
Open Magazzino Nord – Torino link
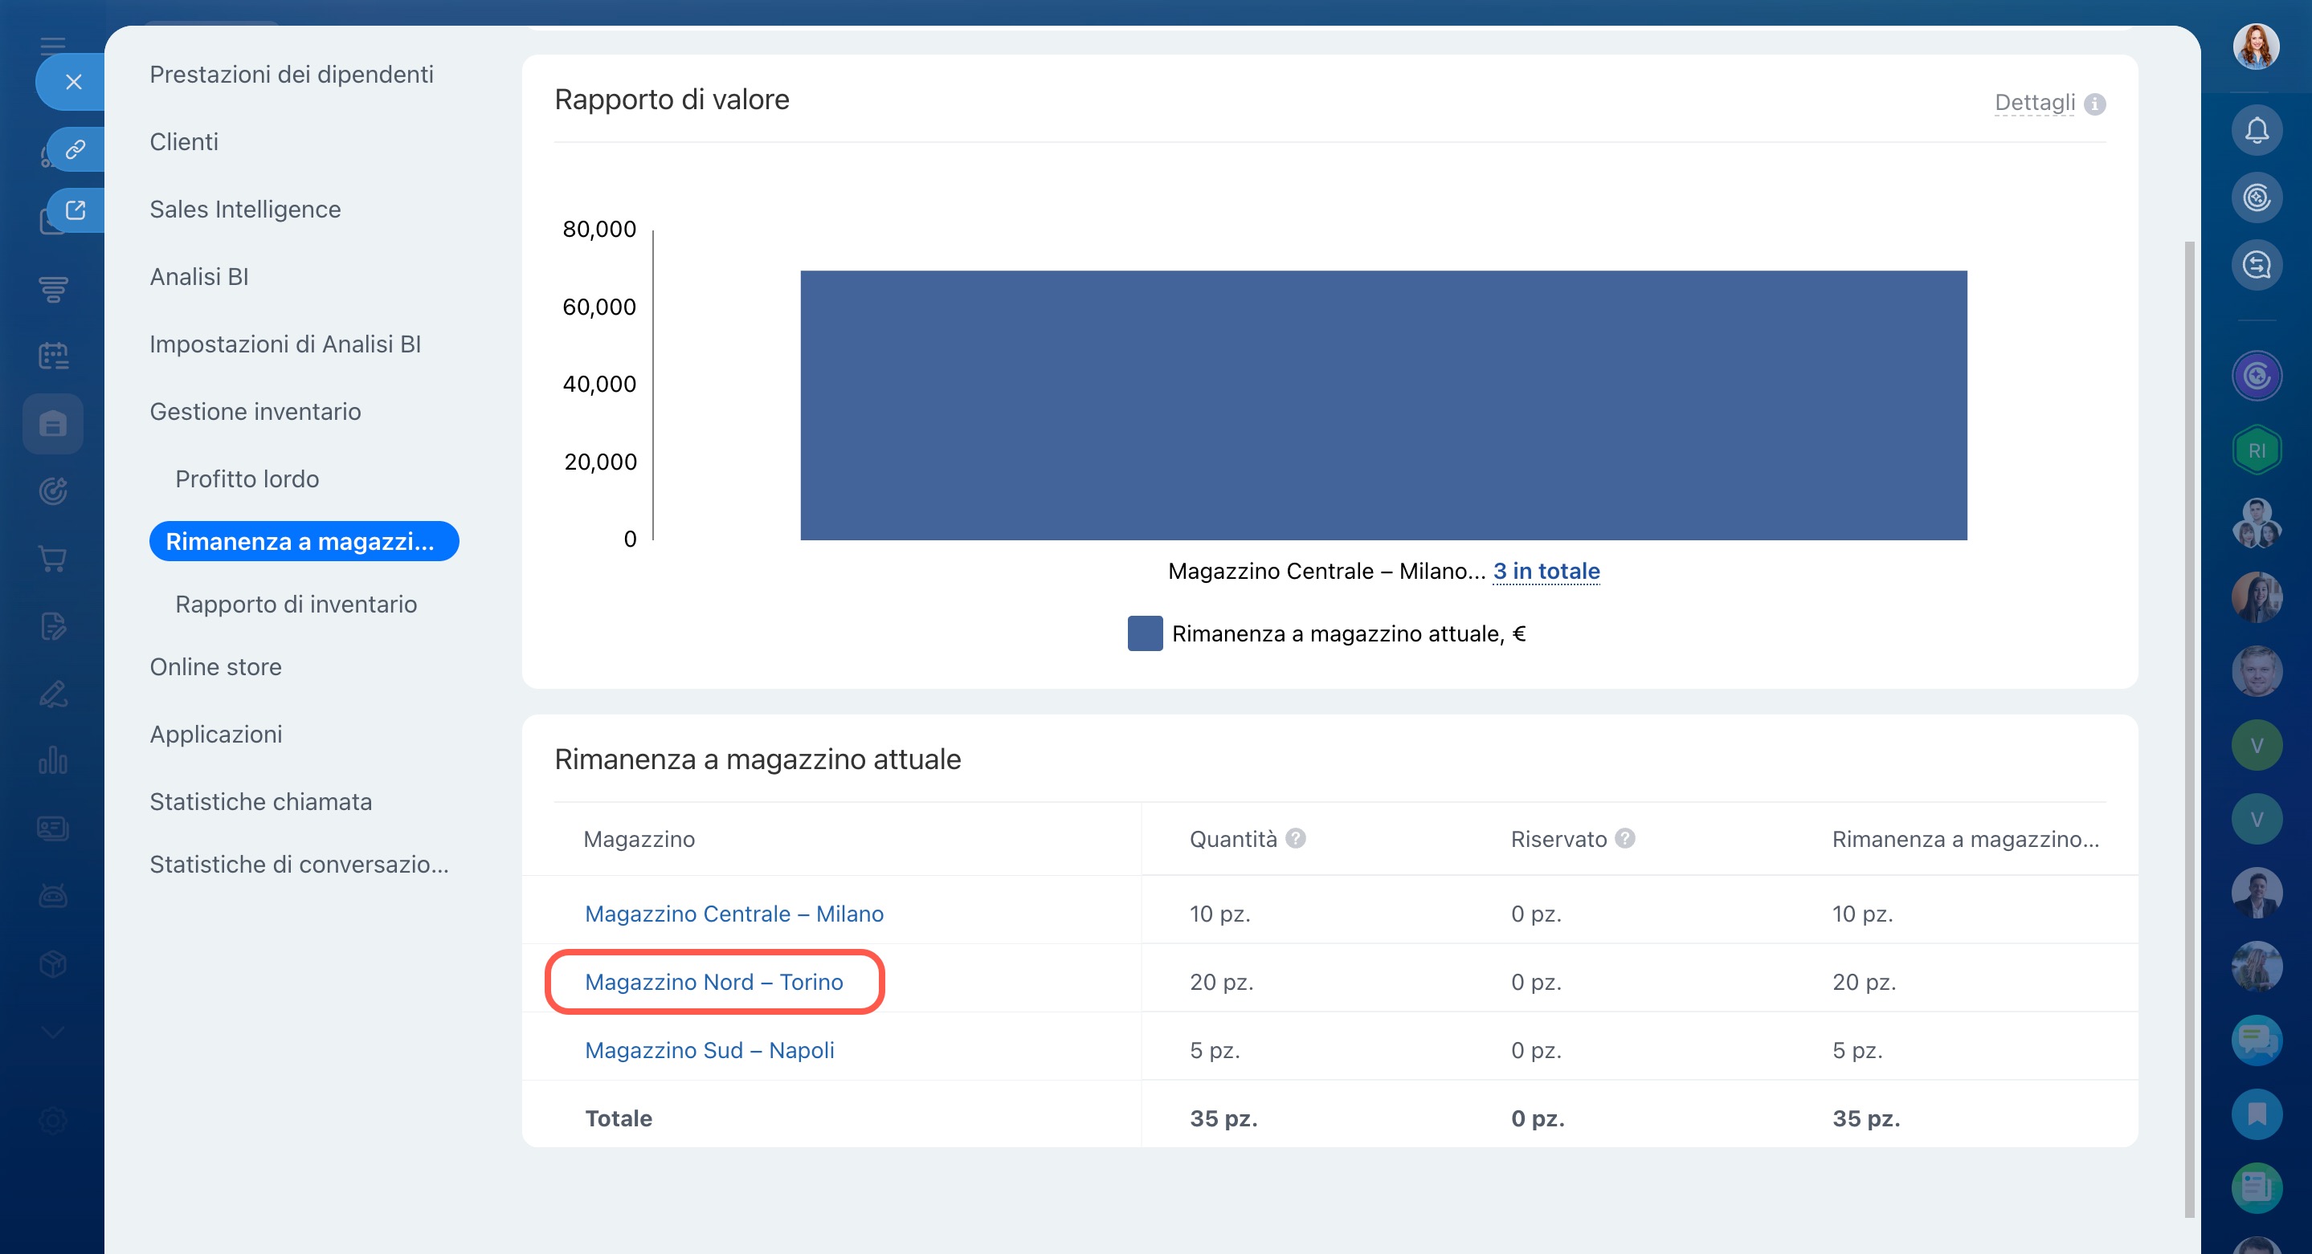713,981
